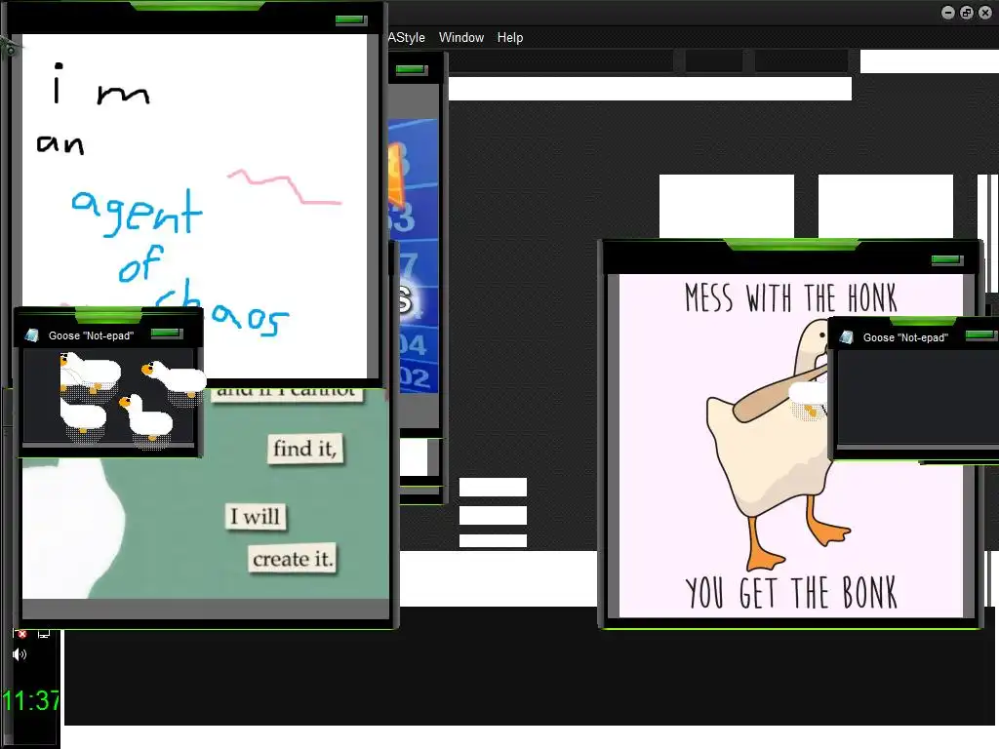Click inside the right Goose "Not-epad" dark text area

(917, 396)
